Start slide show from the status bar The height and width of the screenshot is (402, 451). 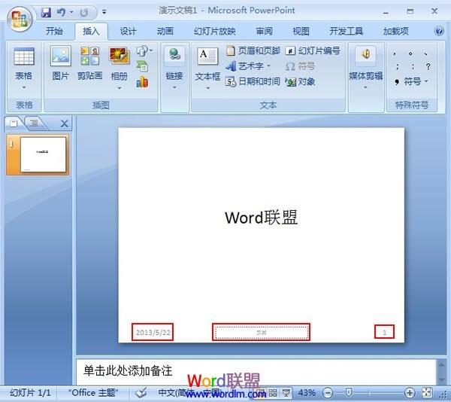[x=286, y=393]
